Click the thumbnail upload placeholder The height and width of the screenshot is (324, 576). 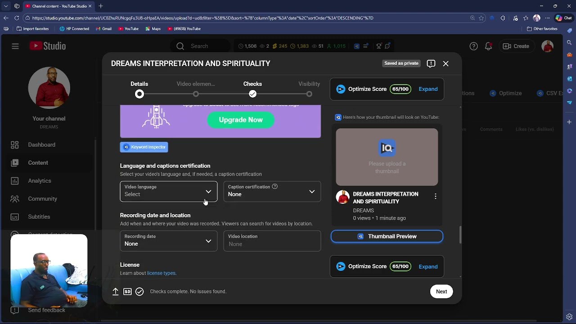387,157
